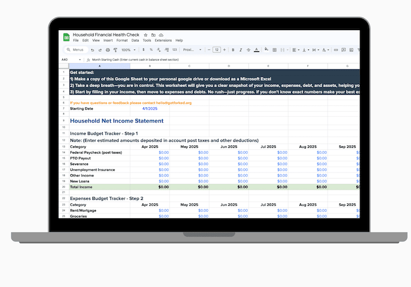Image resolution: width=411 pixels, height=287 pixels.
Task: Click the font size field showing 12
Action: pyautogui.click(x=216, y=50)
